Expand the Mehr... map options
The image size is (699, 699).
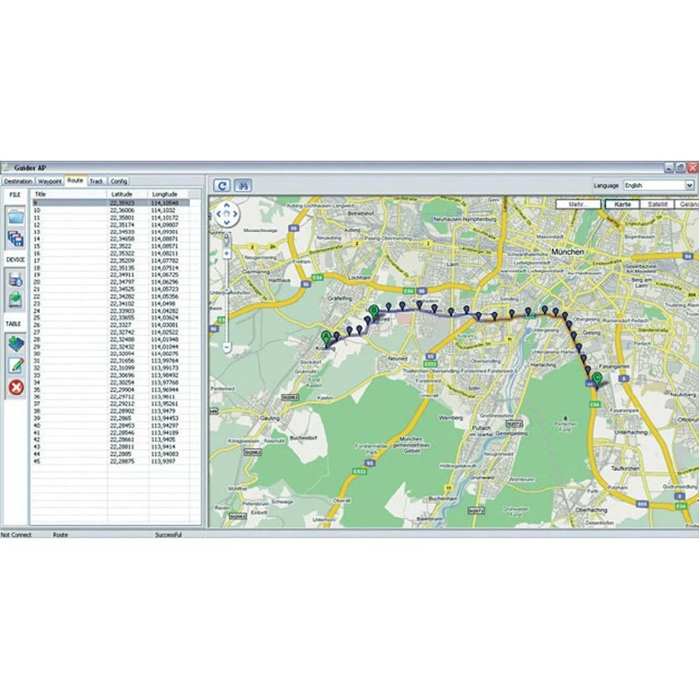point(577,204)
